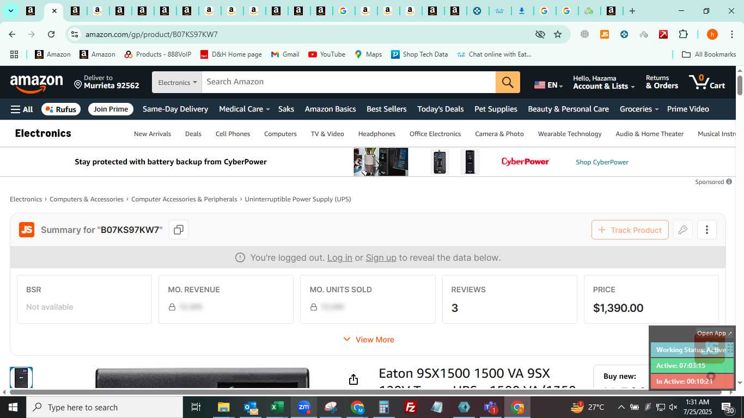Open a new browser tab
The height and width of the screenshot is (418, 744).
[x=632, y=11]
